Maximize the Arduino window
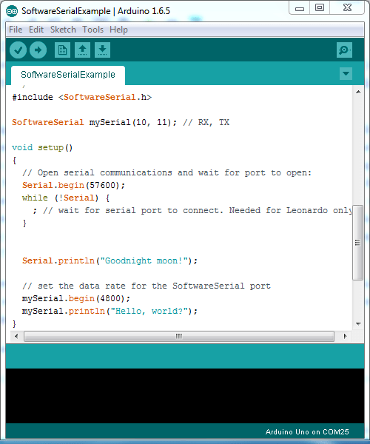 320,7
